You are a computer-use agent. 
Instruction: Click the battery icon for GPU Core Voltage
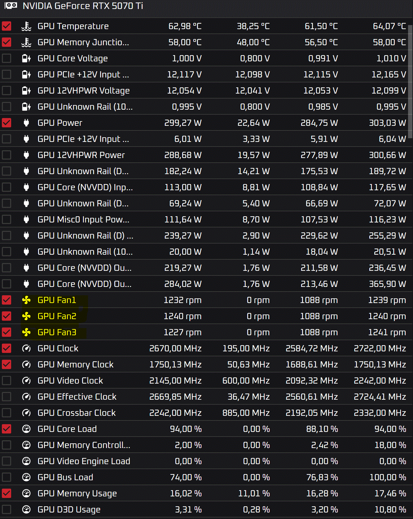[x=26, y=58]
